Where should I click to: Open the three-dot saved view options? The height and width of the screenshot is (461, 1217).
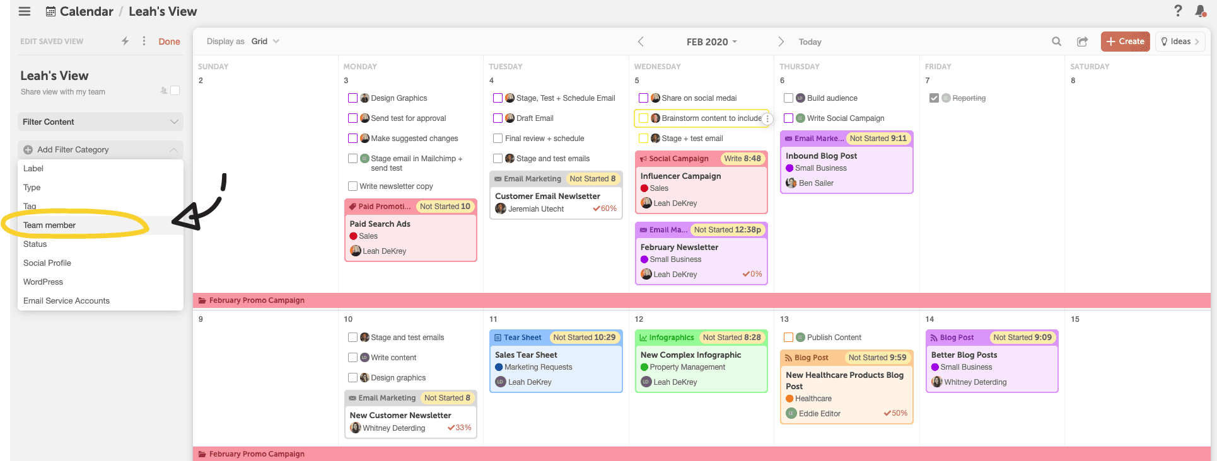144,41
